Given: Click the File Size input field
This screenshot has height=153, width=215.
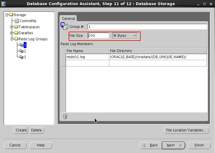Looking at the screenshot, I should click(98, 36).
